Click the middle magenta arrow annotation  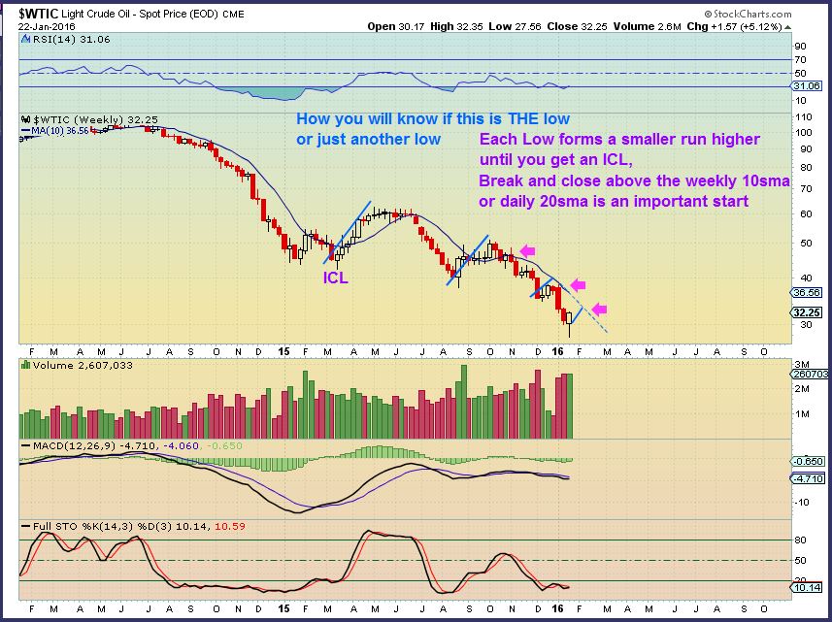[x=580, y=284]
